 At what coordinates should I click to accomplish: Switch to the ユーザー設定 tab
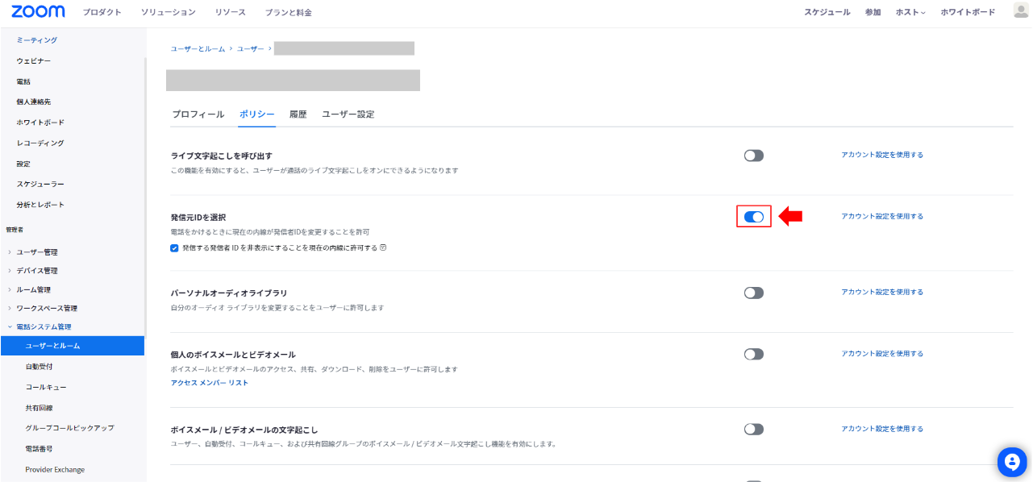click(x=348, y=114)
